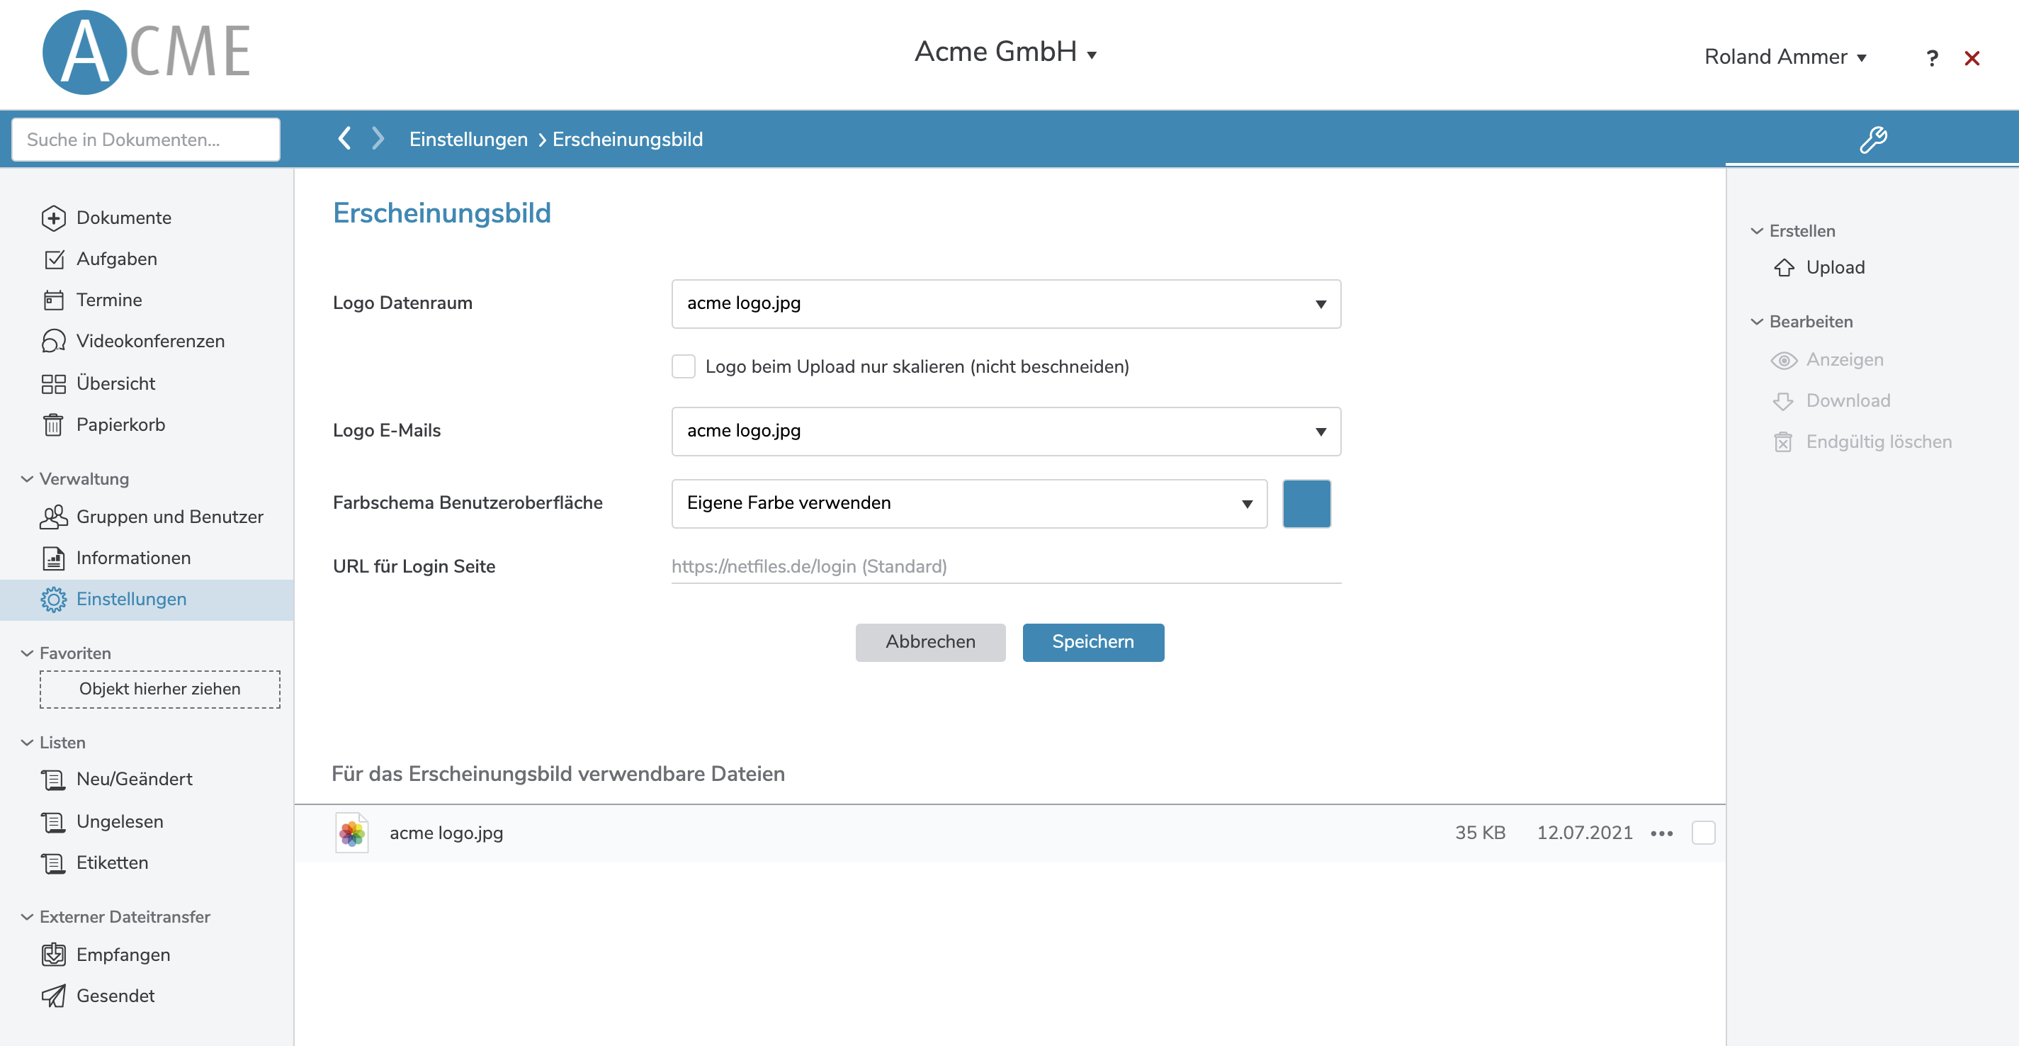The height and width of the screenshot is (1046, 2019).
Task: Open Roland Ammer user menu
Action: pos(1785,57)
